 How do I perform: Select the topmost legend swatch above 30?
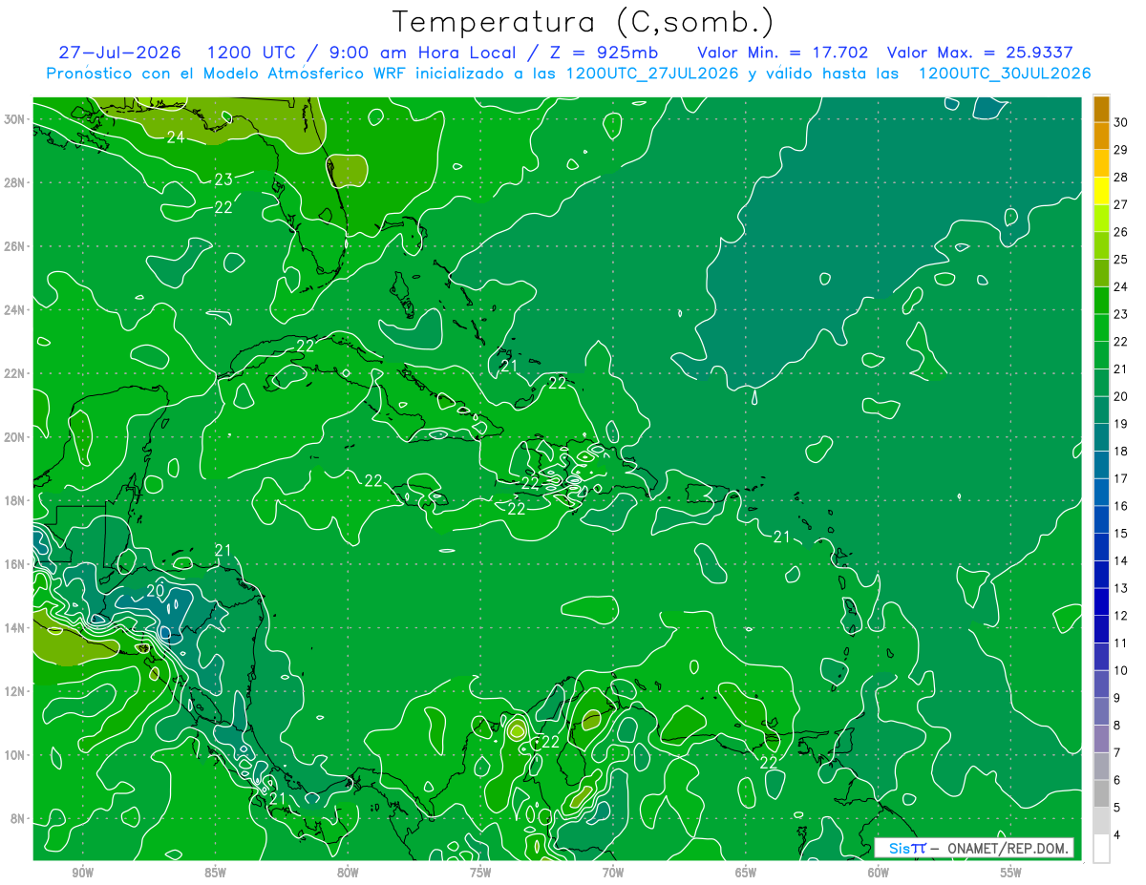coord(1101,109)
